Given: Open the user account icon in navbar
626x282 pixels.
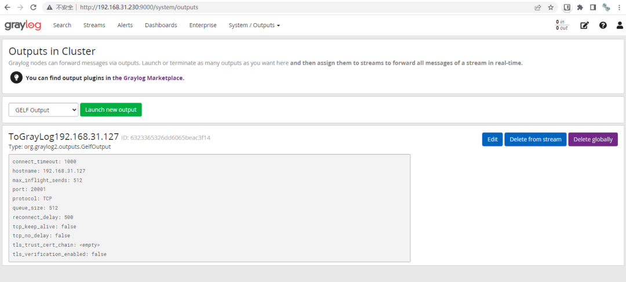Looking at the screenshot, I should tap(620, 25).
